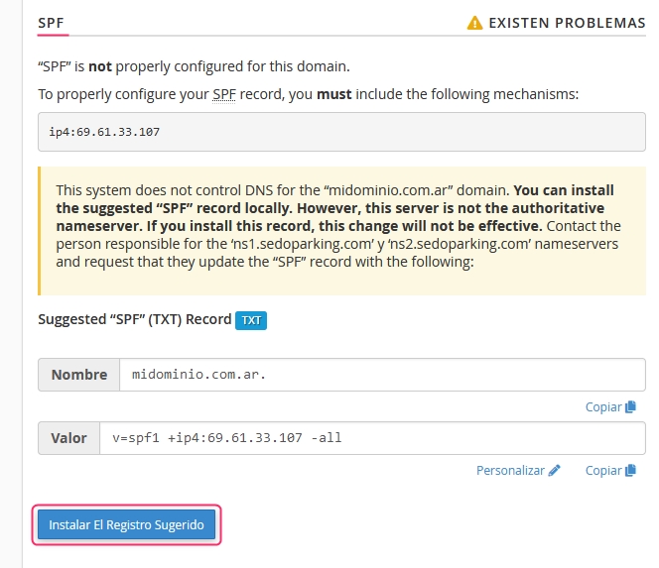Click the yellow warning triangle icon
This screenshot has width=659, height=568.
click(474, 23)
